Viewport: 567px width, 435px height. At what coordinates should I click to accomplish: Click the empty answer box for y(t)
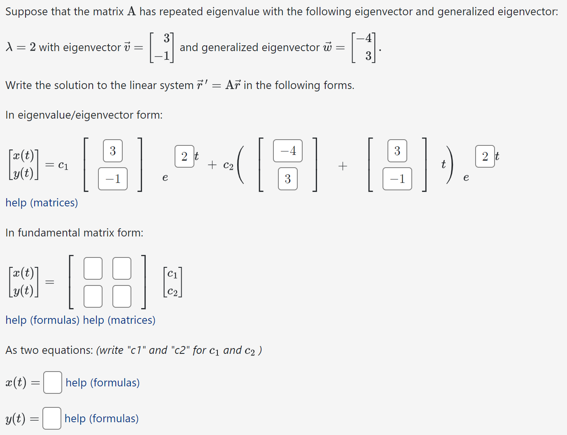[51, 418]
